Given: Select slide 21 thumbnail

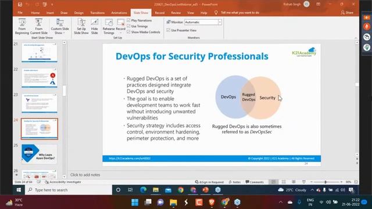Looking at the screenshot, I should pyautogui.click(x=40, y=52).
